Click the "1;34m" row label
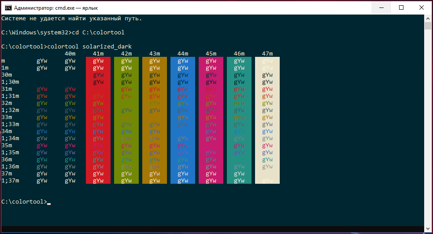 point(10,138)
